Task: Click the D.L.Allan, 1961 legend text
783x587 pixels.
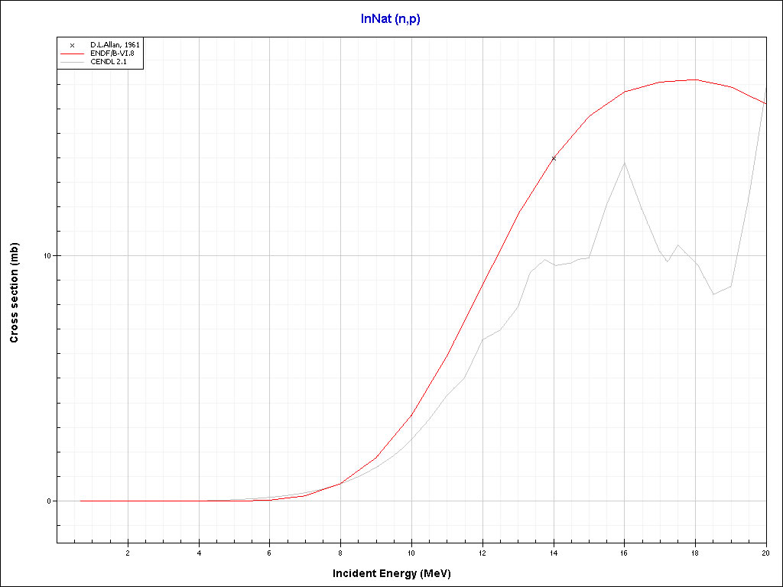Action: (115, 45)
